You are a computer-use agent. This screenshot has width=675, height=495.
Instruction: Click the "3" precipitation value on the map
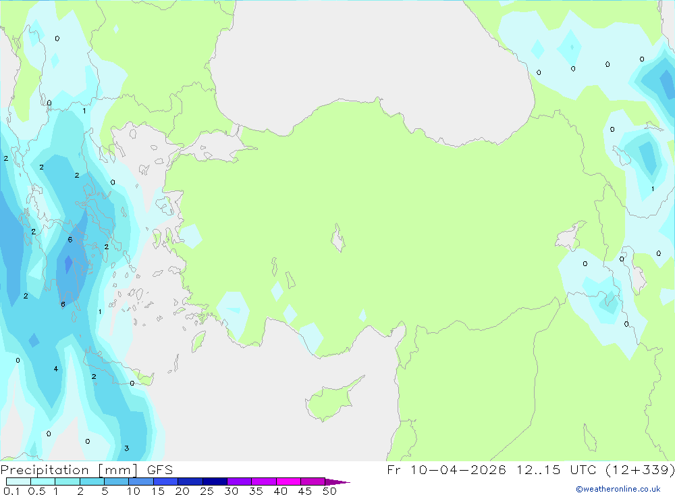point(127,448)
